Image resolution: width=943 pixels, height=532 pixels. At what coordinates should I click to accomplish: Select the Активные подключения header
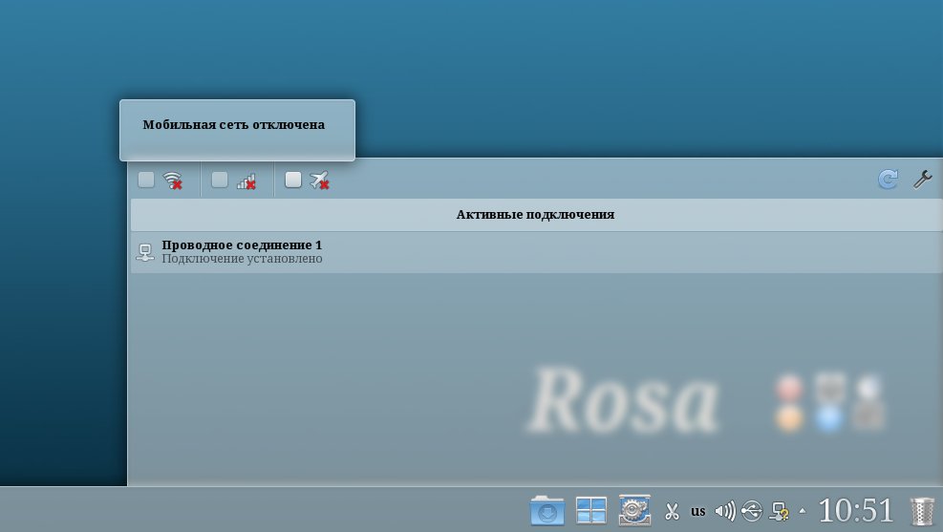pyautogui.click(x=536, y=215)
